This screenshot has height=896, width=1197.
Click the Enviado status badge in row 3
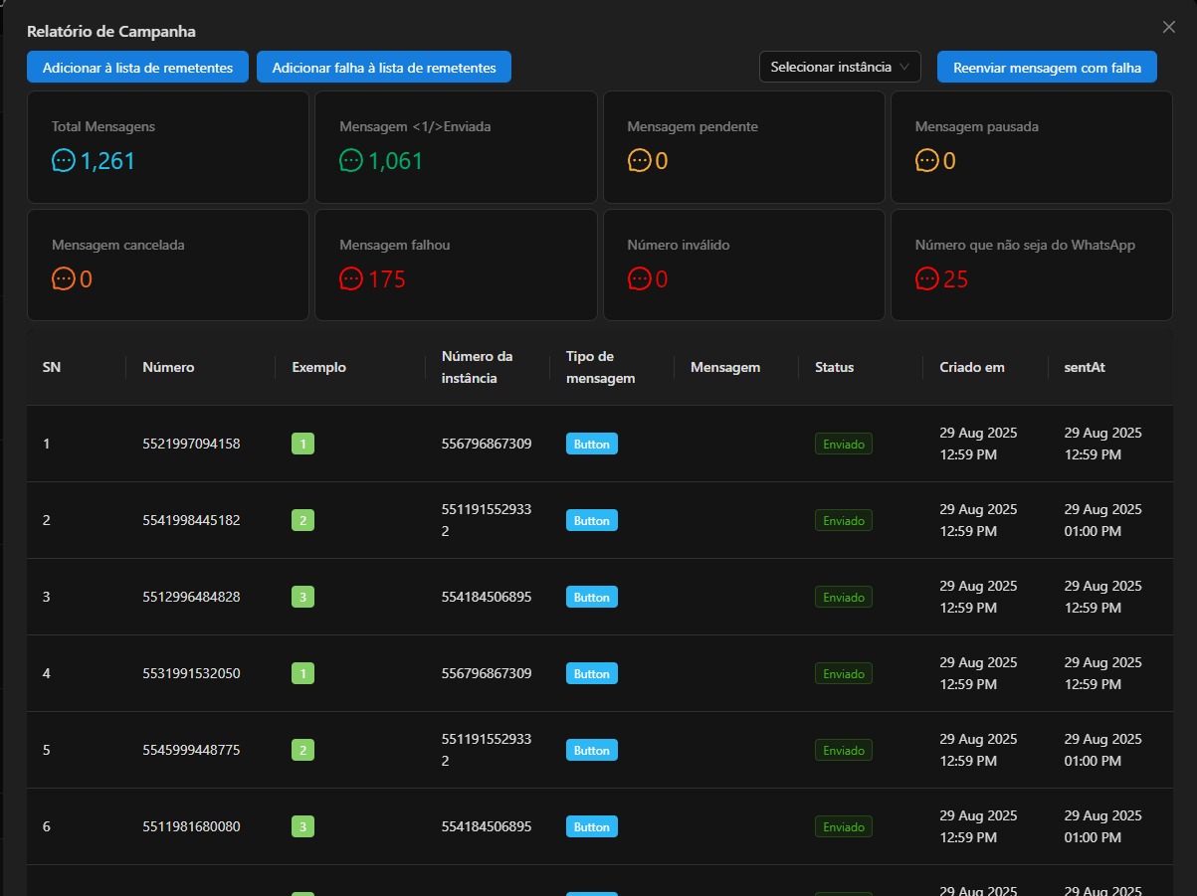[x=844, y=597]
